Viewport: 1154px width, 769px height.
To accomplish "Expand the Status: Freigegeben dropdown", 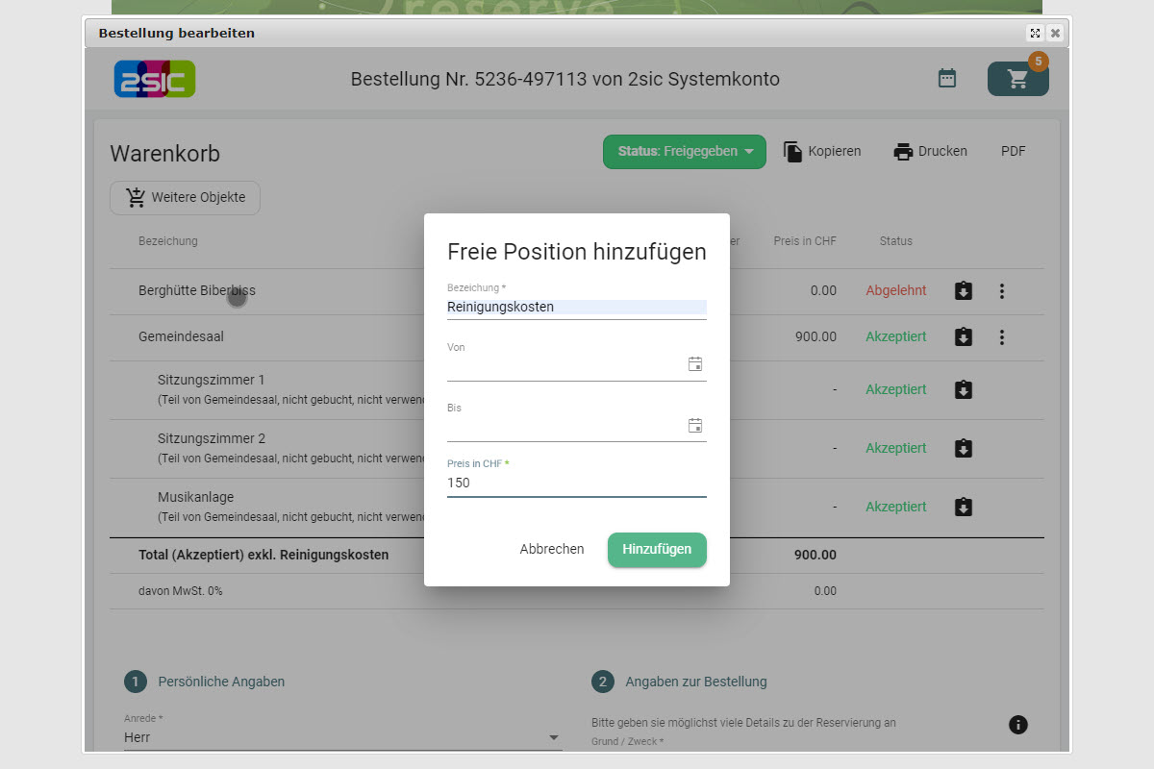I will coord(684,152).
